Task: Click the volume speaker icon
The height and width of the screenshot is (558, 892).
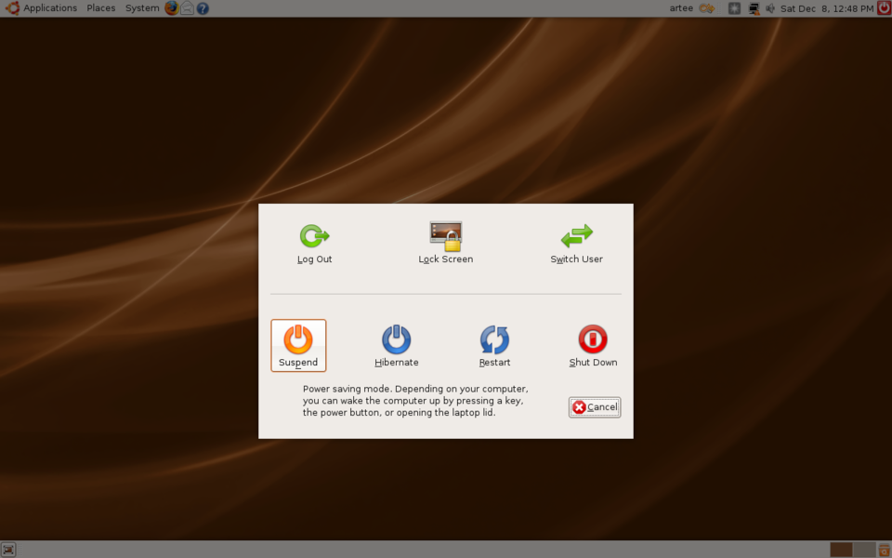Action: [770, 8]
